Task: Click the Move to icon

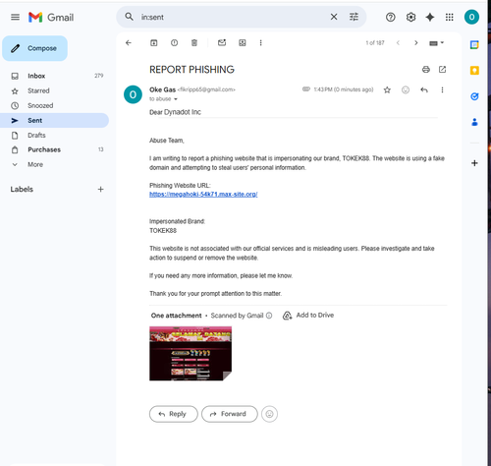Action: click(243, 42)
